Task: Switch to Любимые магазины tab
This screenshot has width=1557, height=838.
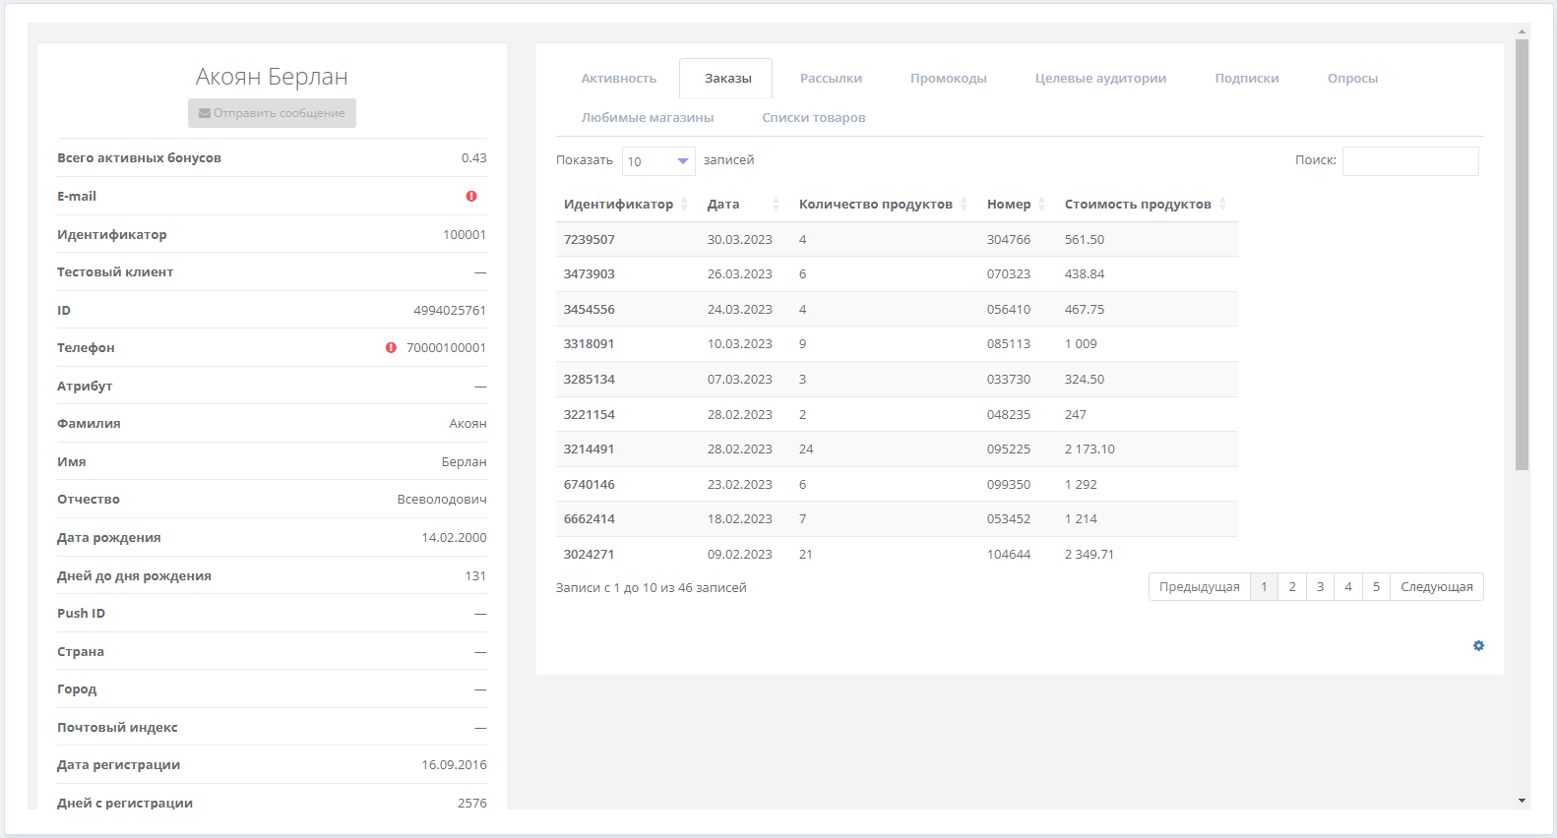Action: click(647, 118)
